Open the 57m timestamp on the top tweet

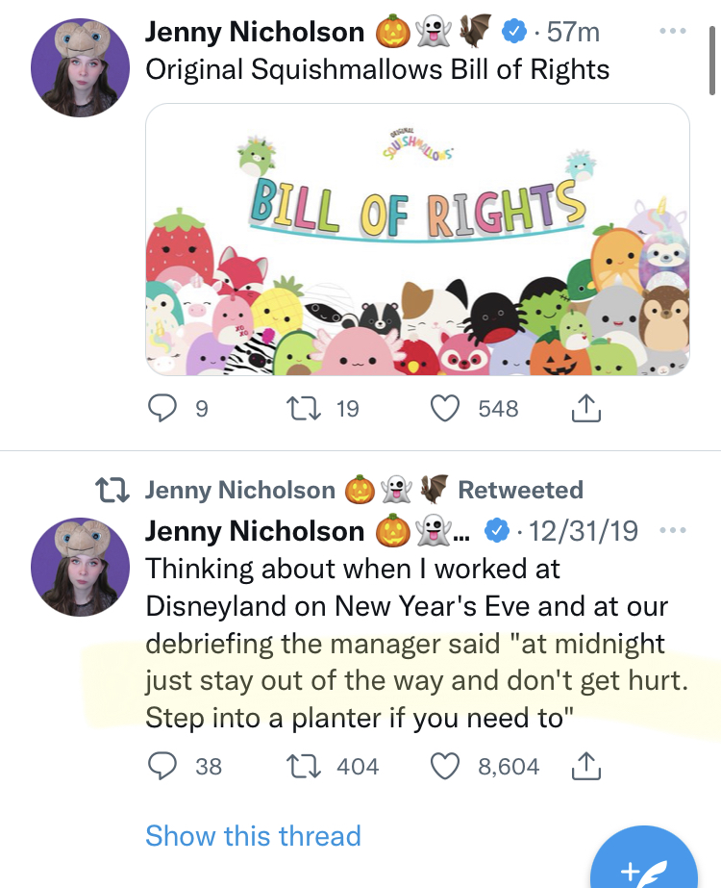[573, 32]
